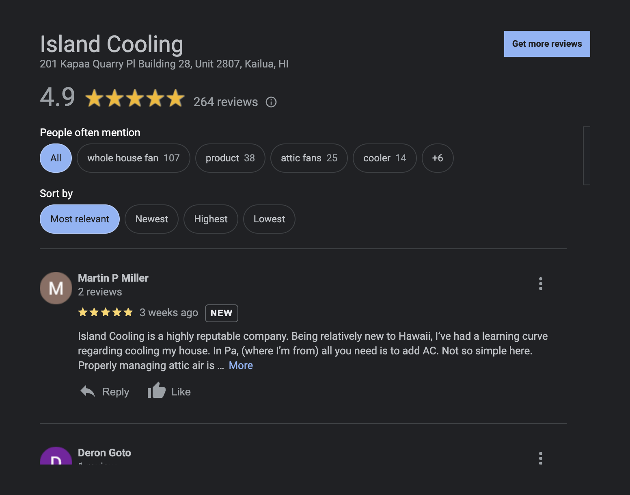Sort reviews by Newest

click(151, 219)
